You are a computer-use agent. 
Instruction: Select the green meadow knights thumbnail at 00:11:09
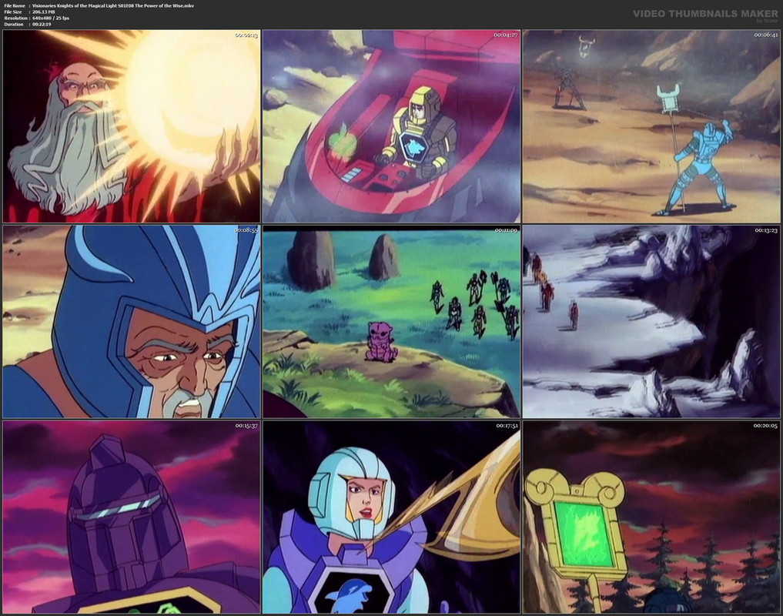tap(391, 321)
